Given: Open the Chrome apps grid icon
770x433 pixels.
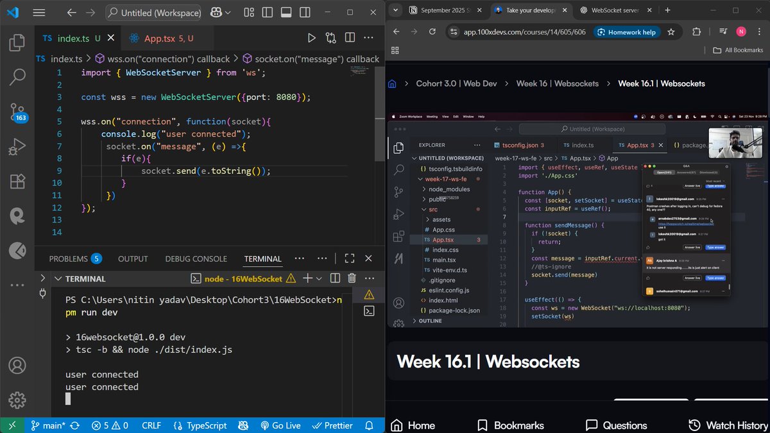Looking at the screenshot, I should pyautogui.click(x=395, y=50).
